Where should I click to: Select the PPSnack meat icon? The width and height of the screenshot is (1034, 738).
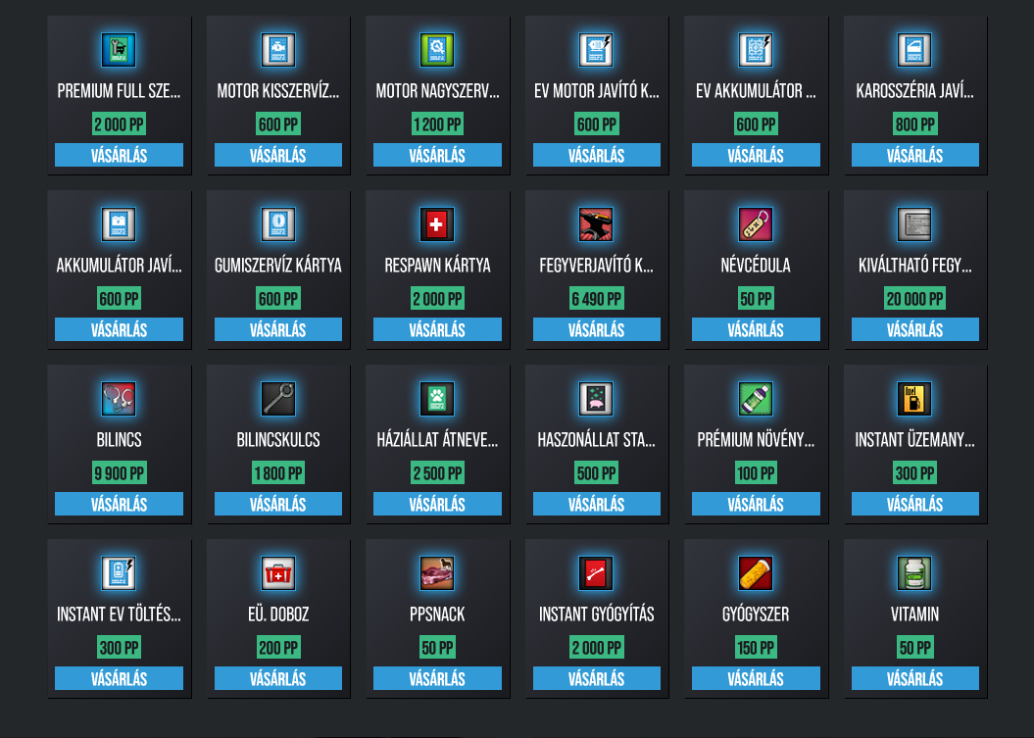[x=437, y=573]
